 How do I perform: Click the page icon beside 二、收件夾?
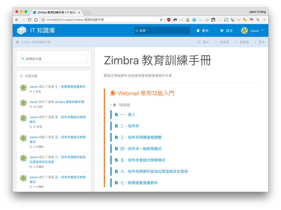(x=116, y=126)
